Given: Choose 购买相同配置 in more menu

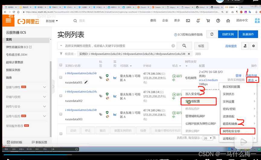Looking at the screenshot, I should tap(231, 87).
